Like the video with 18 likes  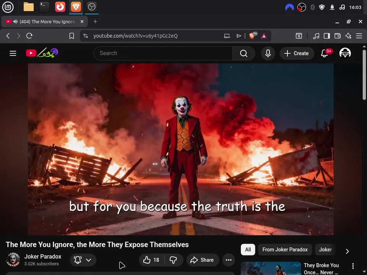(x=151, y=260)
